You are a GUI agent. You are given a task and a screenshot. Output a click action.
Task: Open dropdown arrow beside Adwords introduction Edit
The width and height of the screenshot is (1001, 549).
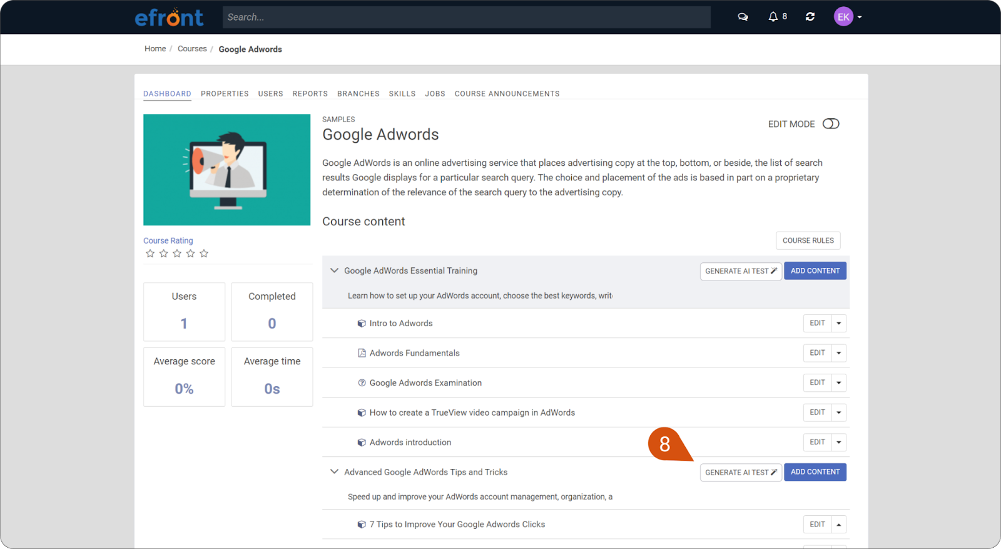[839, 443]
